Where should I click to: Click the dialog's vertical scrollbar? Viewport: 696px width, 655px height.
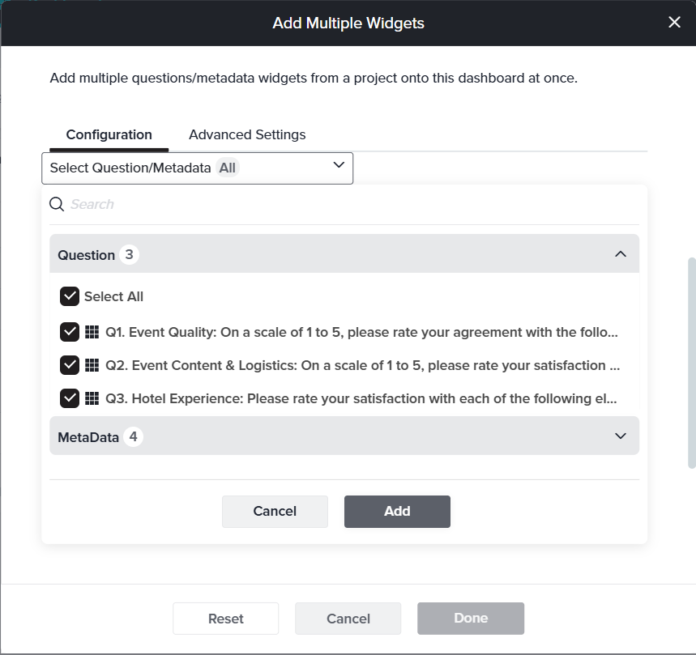(691, 363)
